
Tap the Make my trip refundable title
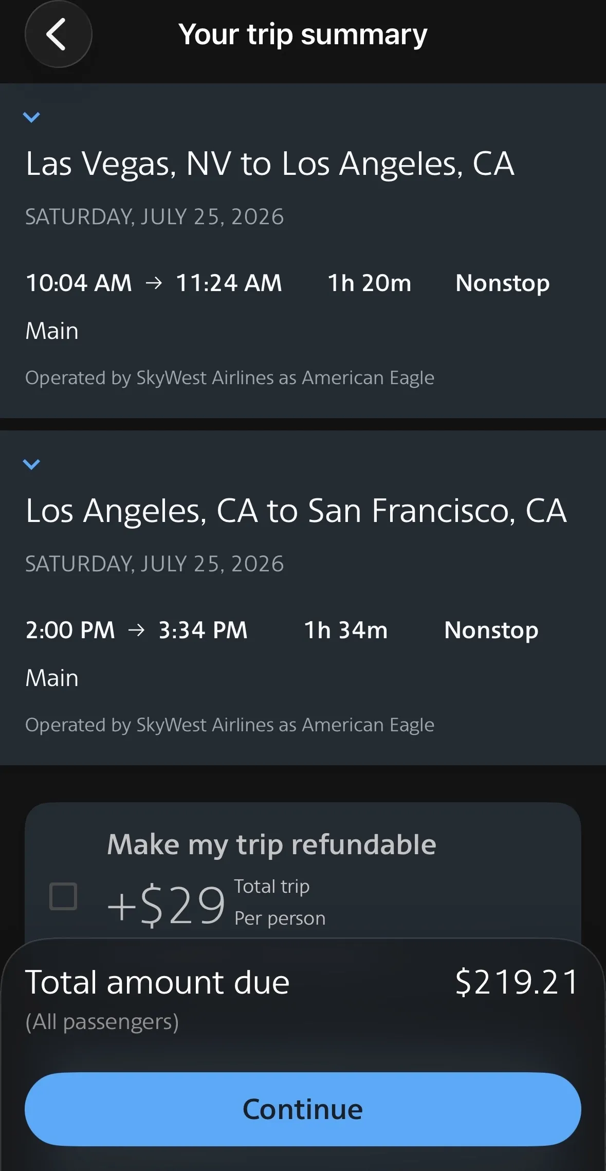271,844
